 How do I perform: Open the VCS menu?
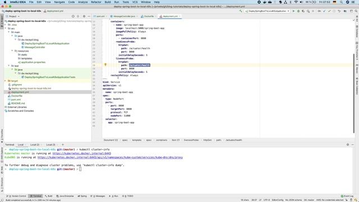point(135,2)
